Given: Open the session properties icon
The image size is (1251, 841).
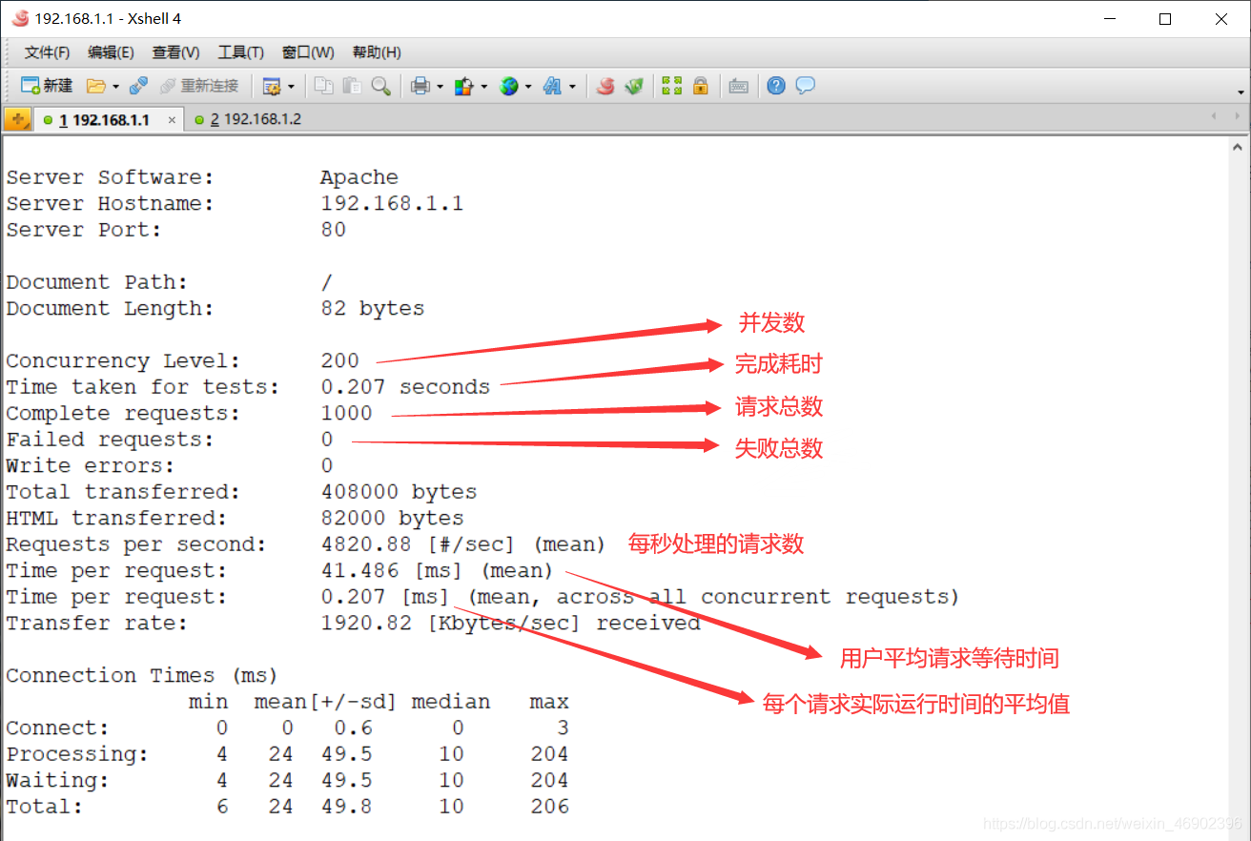Looking at the screenshot, I should coord(272,86).
